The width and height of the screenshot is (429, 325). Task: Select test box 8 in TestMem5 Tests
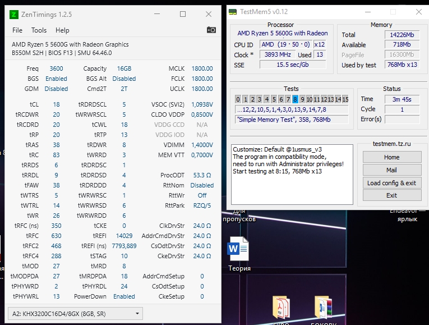pos(295,99)
